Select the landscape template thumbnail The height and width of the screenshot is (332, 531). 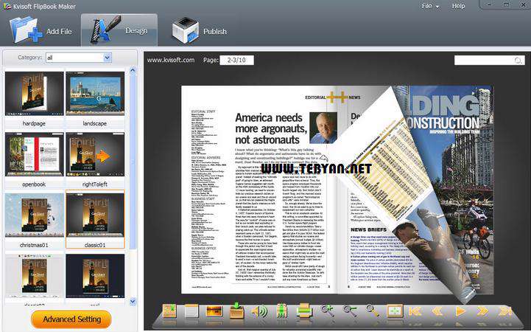click(x=95, y=93)
